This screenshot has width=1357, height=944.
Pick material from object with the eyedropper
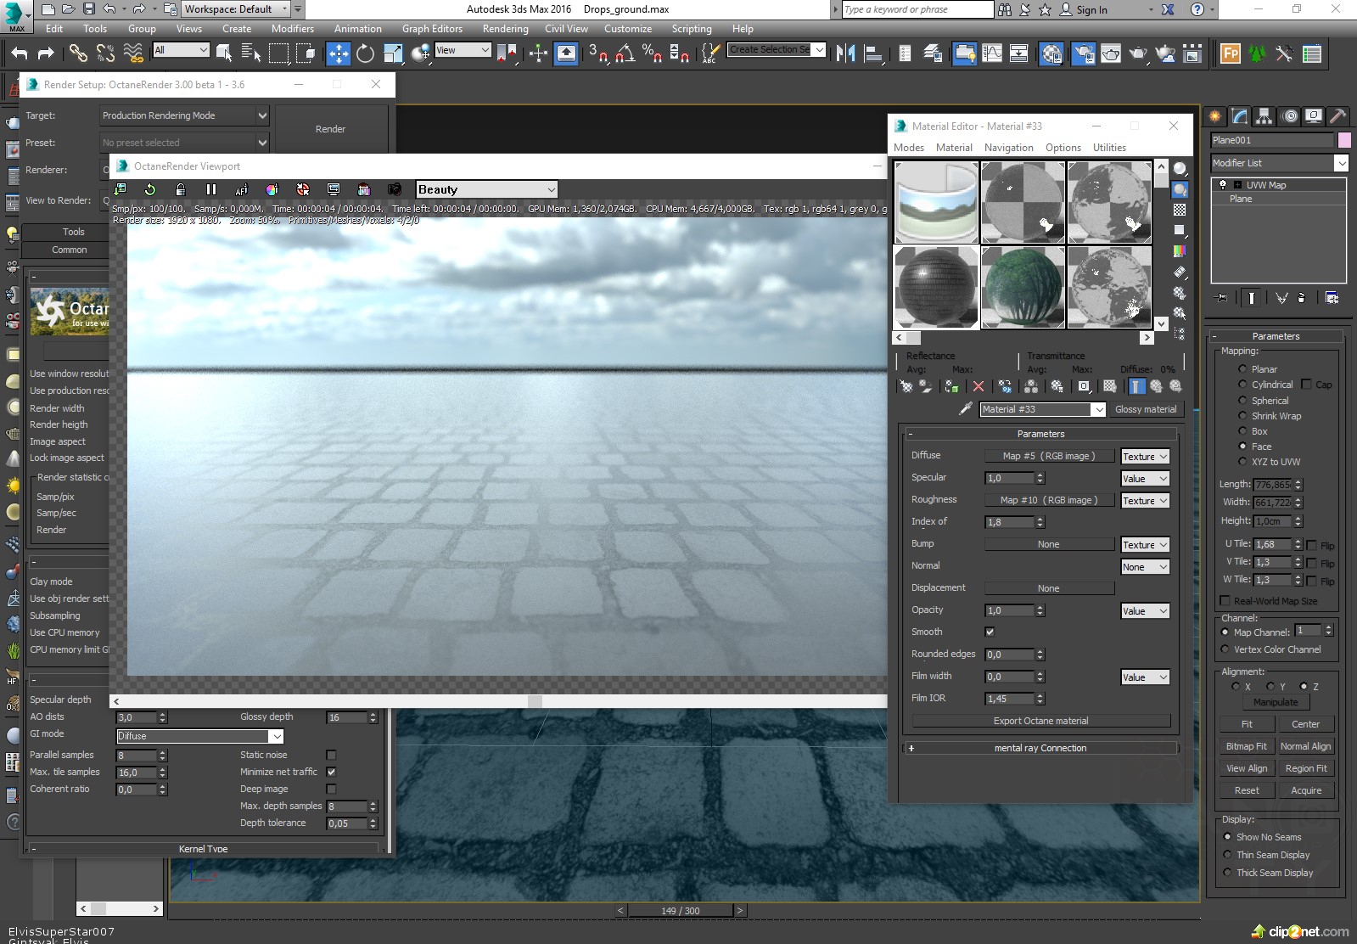[965, 409]
